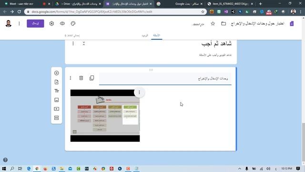Open Windows taskbar search

point(12,169)
